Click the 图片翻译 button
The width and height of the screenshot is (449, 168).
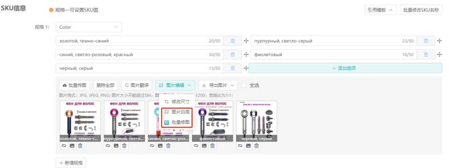tap(137, 85)
